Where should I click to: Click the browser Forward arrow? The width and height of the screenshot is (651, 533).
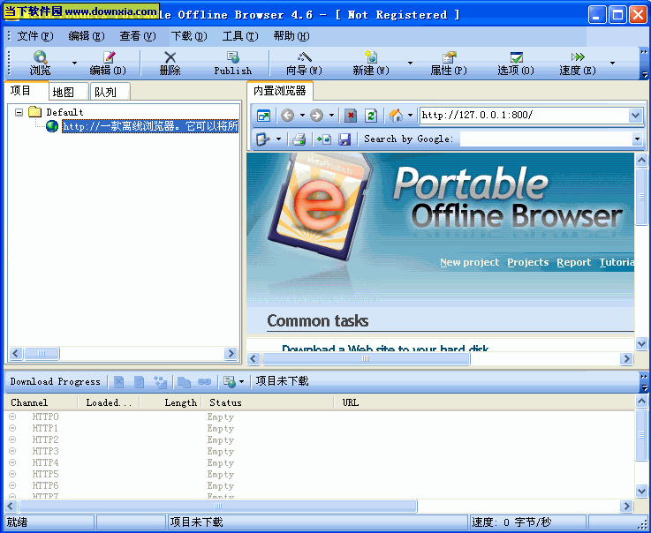[x=316, y=116]
